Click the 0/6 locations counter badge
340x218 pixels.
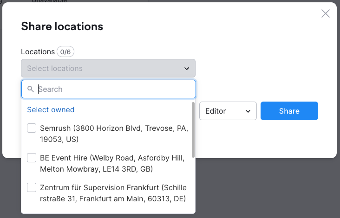pos(66,52)
